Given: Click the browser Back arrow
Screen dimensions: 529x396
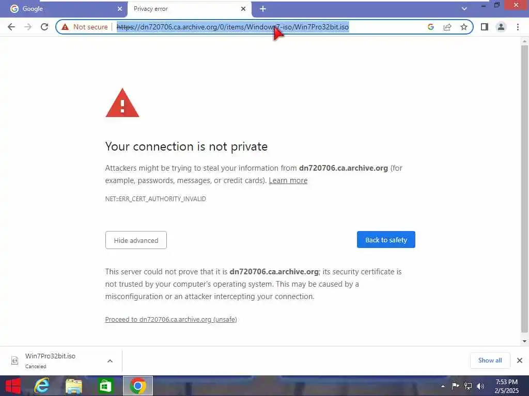Looking at the screenshot, I should click(11, 27).
